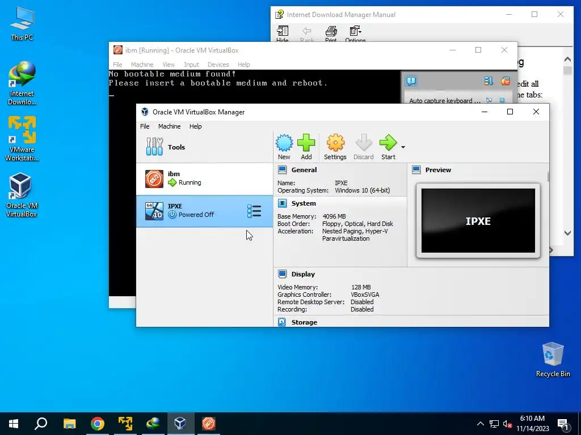The image size is (581, 435).
Task: Click the Storage section header icon
Action: coord(282,322)
